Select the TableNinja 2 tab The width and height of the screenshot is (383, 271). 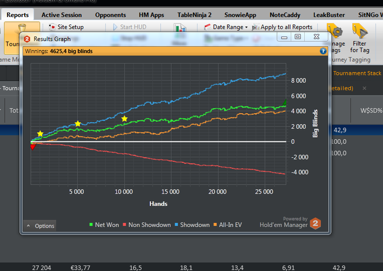pos(194,15)
